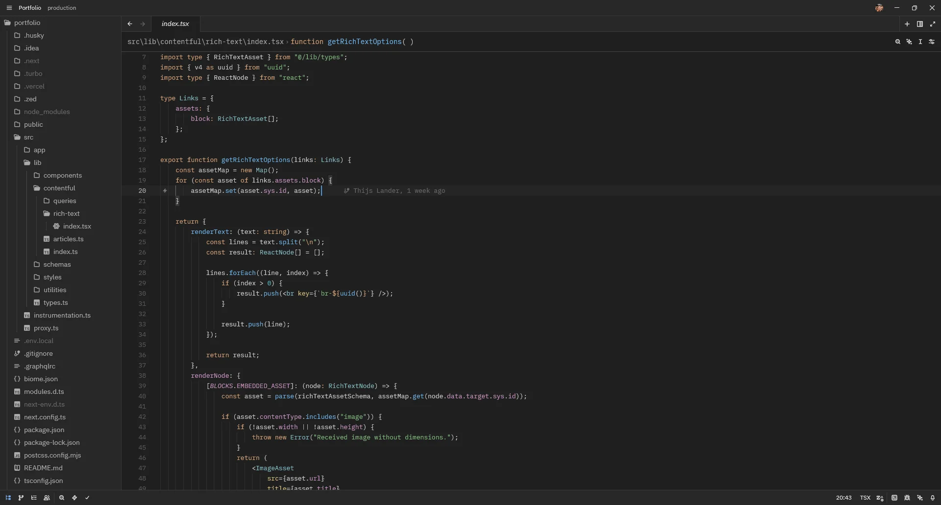
Task: Click the code action bolt on line 20
Action: (x=165, y=191)
